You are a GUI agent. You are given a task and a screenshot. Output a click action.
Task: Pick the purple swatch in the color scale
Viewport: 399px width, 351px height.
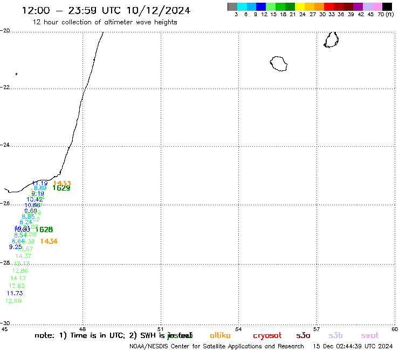pyautogui.click(x=358, y=6)
